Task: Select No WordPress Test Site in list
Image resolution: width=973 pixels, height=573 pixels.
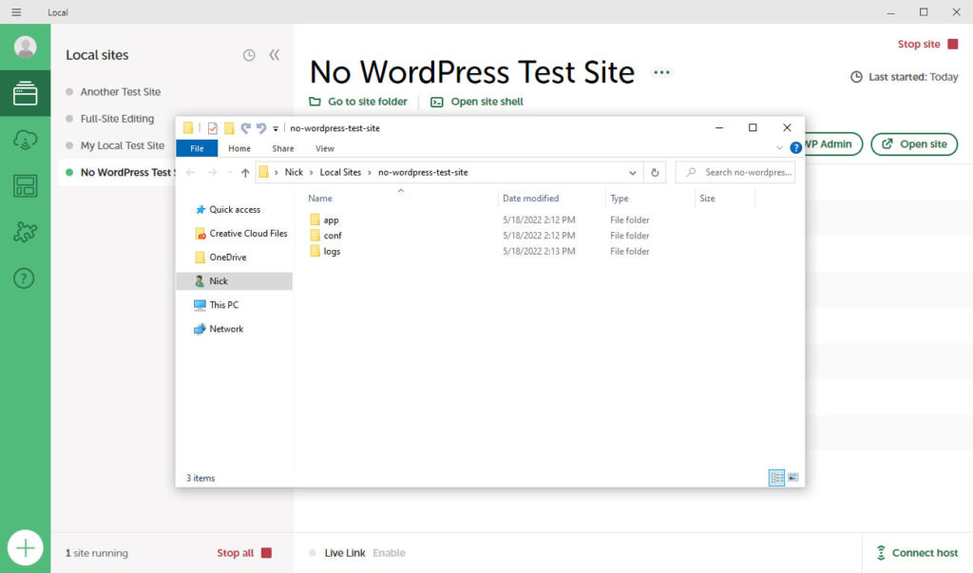Action: tap(117, 173)
